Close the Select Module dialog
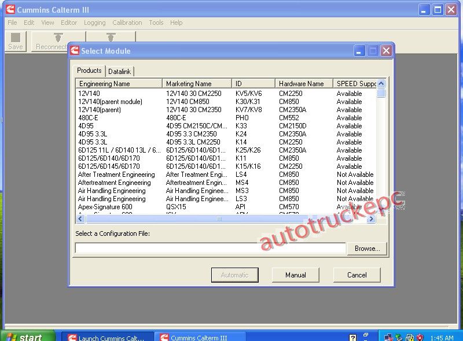The image size is (463, 341). click(x=386, y=51)
